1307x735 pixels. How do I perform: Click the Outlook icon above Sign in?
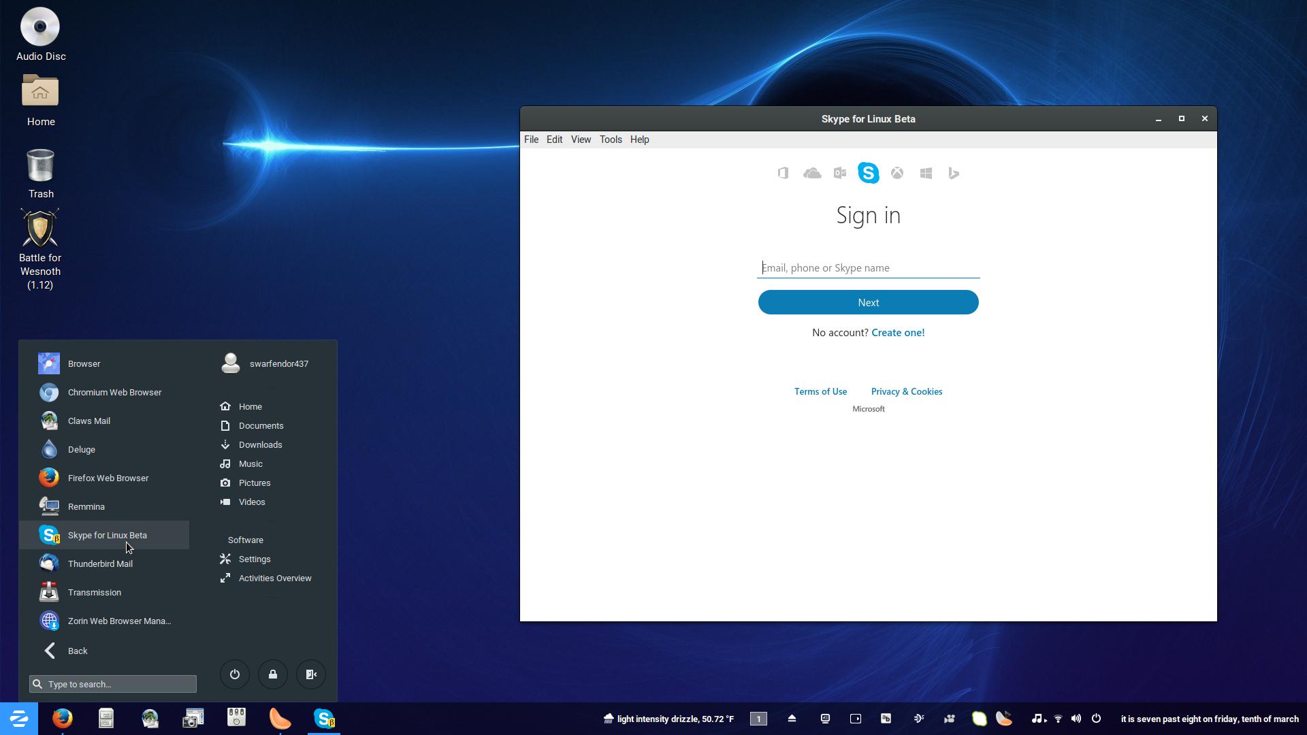(x=840, y=174)
